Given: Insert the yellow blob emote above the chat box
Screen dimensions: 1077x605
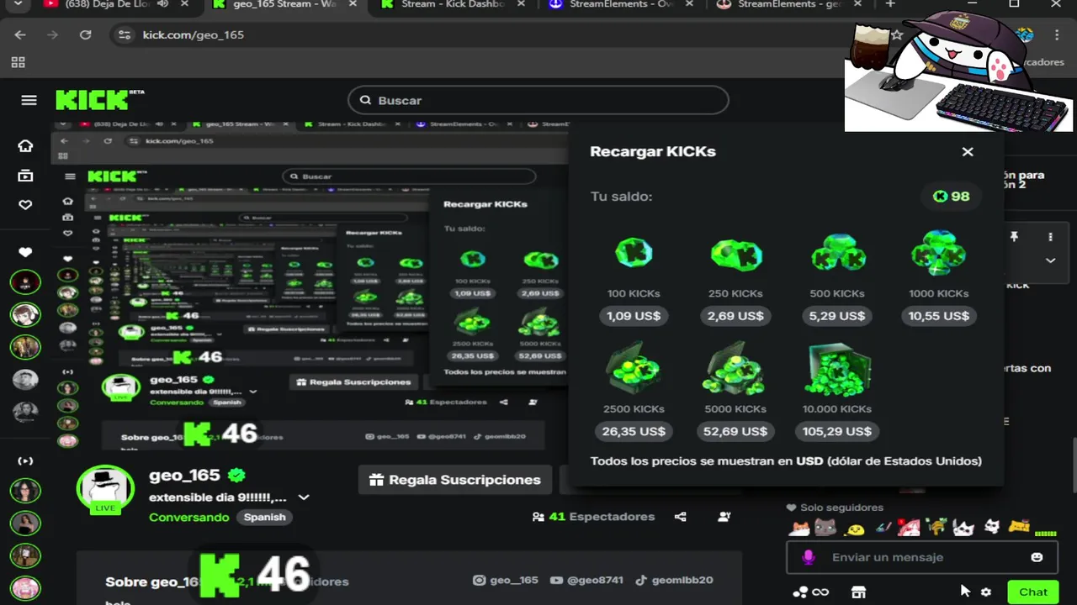Looking at the screenshot, I should [854, 529].
